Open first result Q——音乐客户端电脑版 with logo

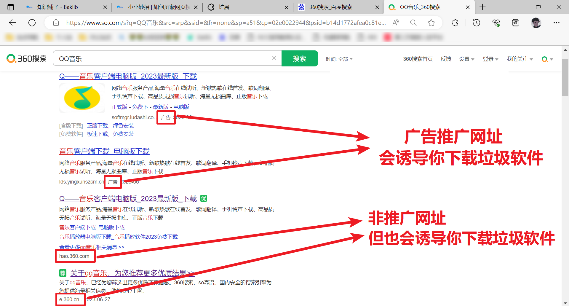click(128, 76)
